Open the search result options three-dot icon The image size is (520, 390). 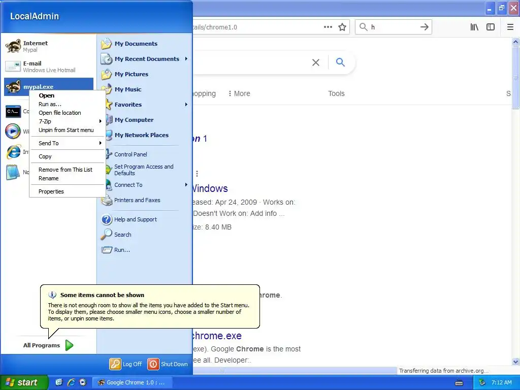tap(197, 174)
